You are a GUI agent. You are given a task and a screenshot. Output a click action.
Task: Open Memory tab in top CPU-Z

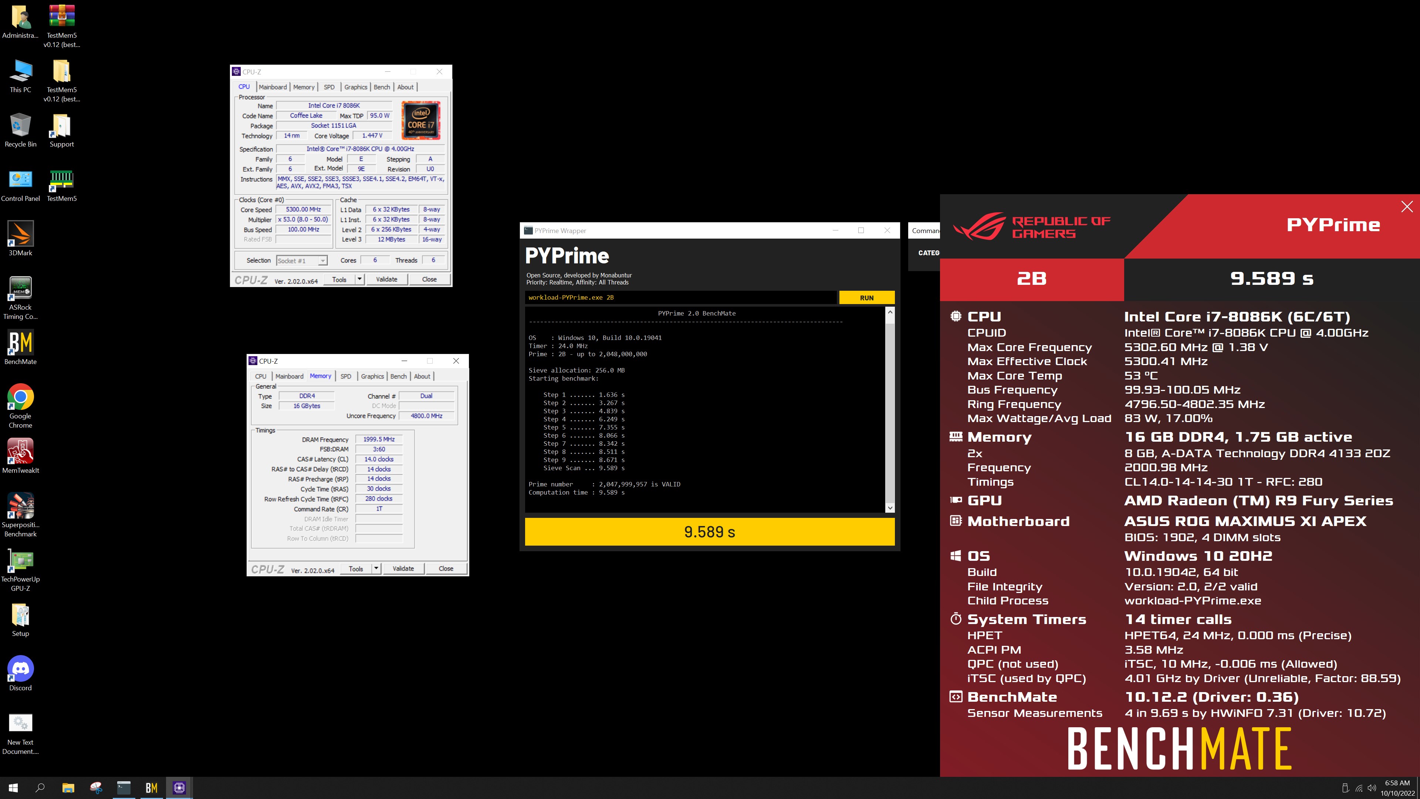304,87
